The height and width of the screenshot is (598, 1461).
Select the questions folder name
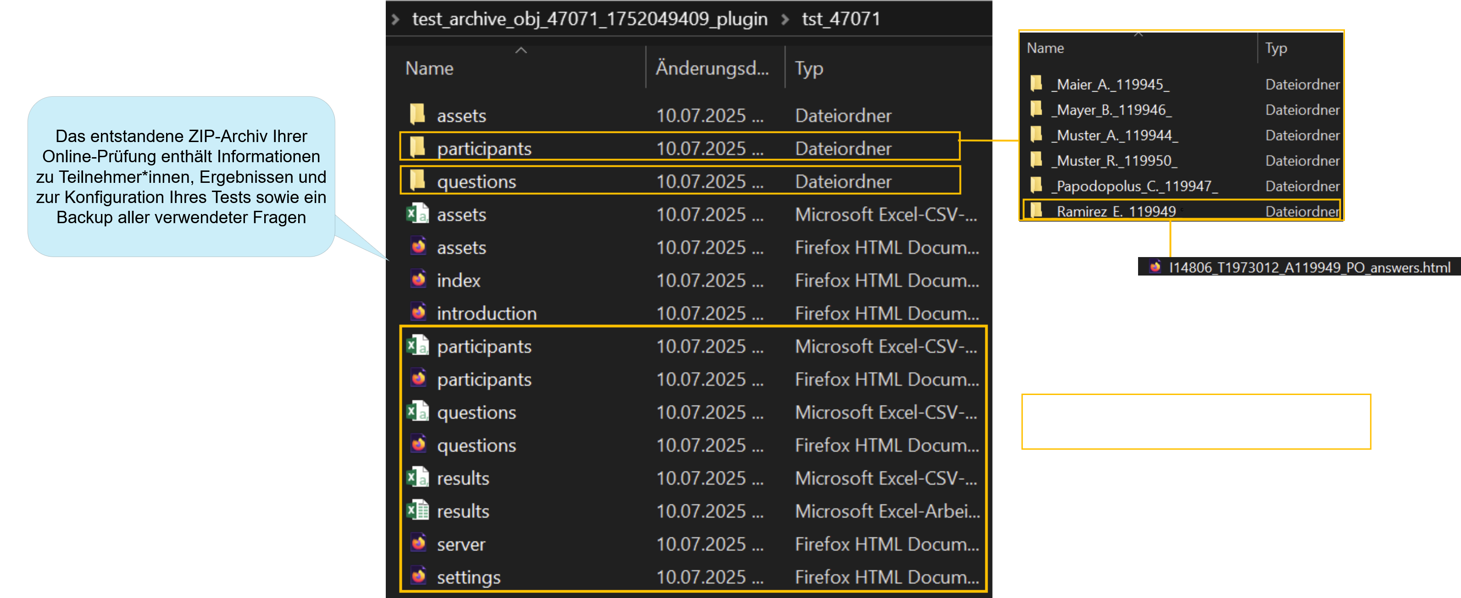(477, 181)
